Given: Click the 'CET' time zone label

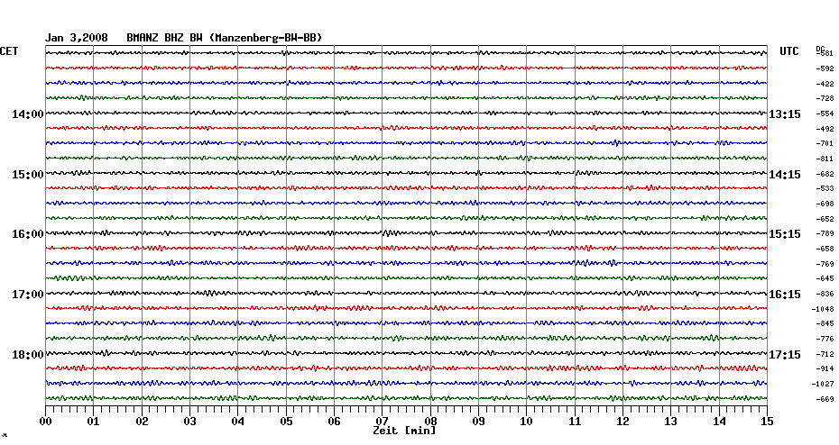Looking at the screenshot, I should point(9,51).
